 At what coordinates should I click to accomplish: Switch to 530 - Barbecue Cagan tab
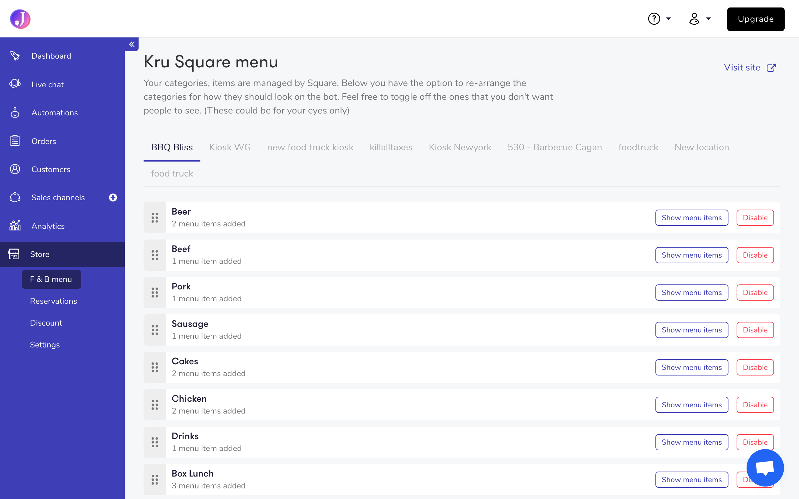pyautogui.click(x=555, y=147)
